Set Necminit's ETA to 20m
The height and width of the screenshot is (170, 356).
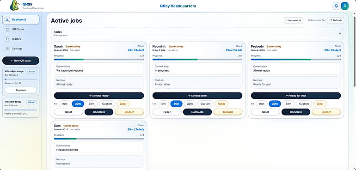click(x=177, y=104)
